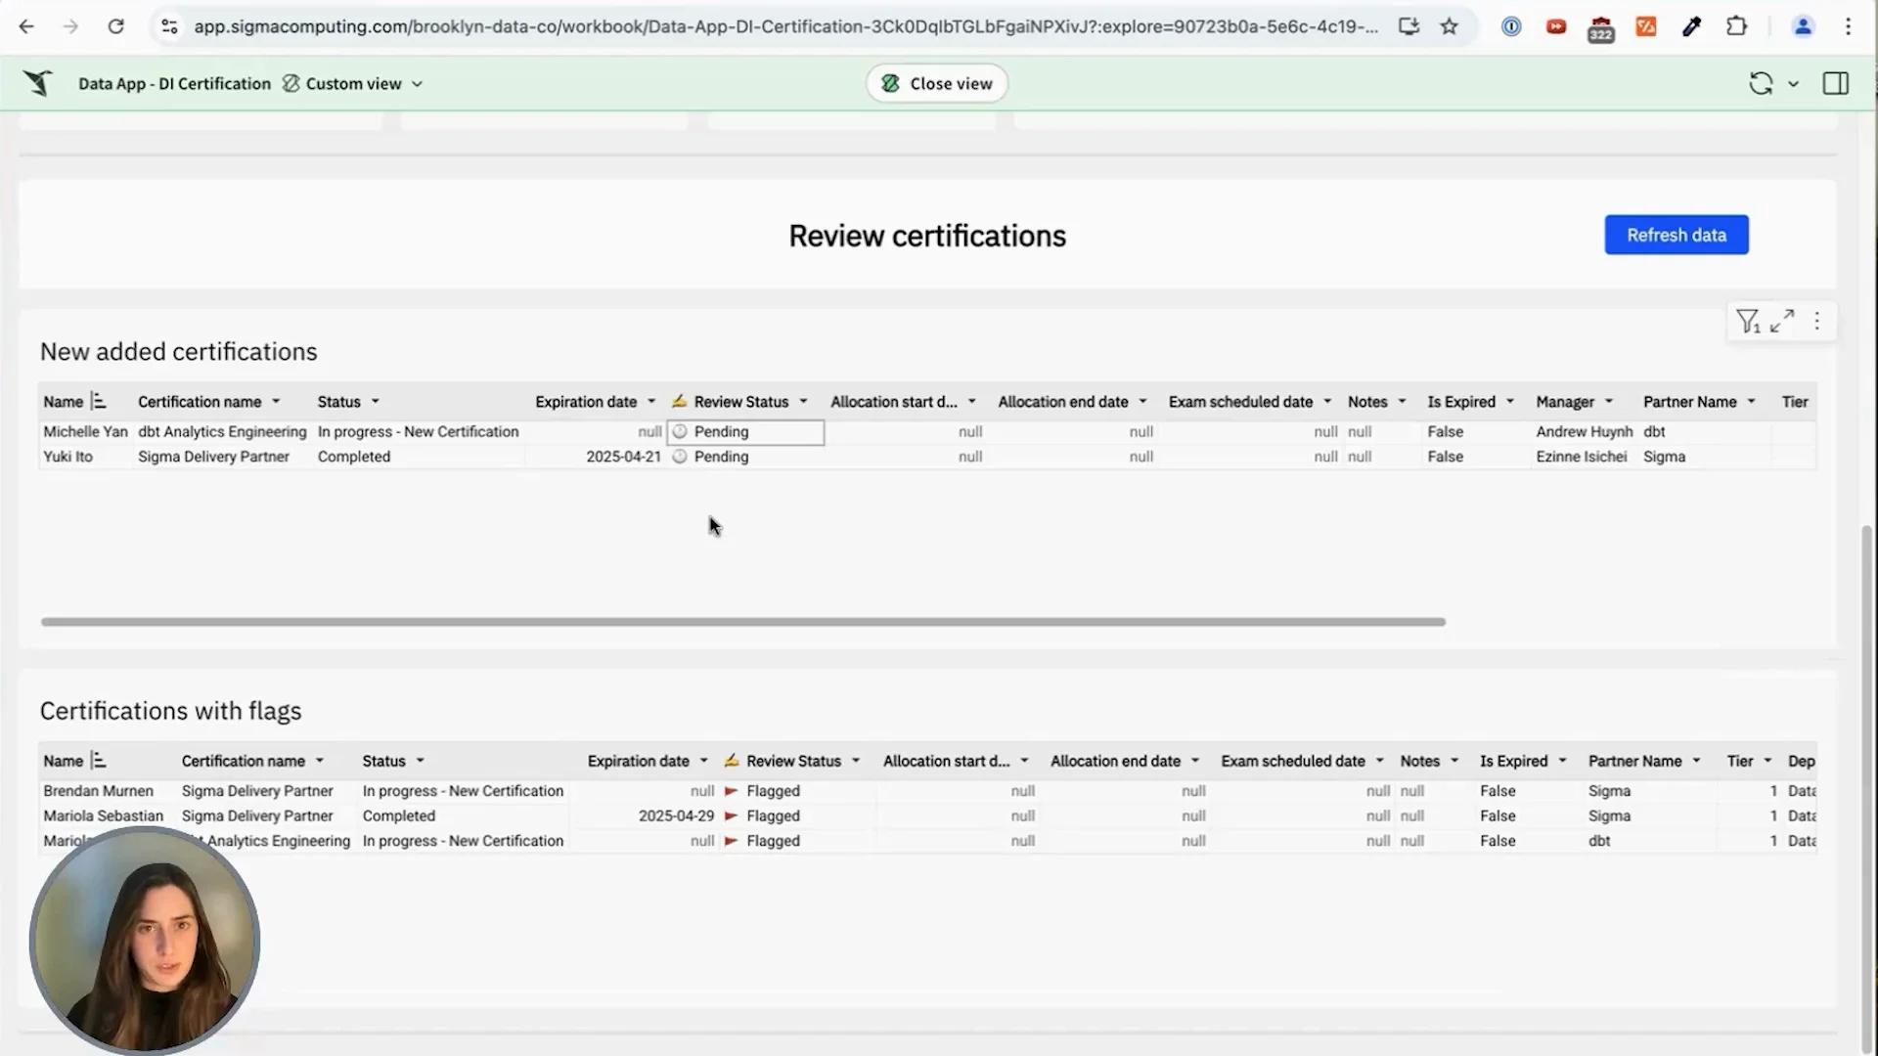
Task: Click the sort icon next to Name in the New added certifications table
Action: point(98,401)
